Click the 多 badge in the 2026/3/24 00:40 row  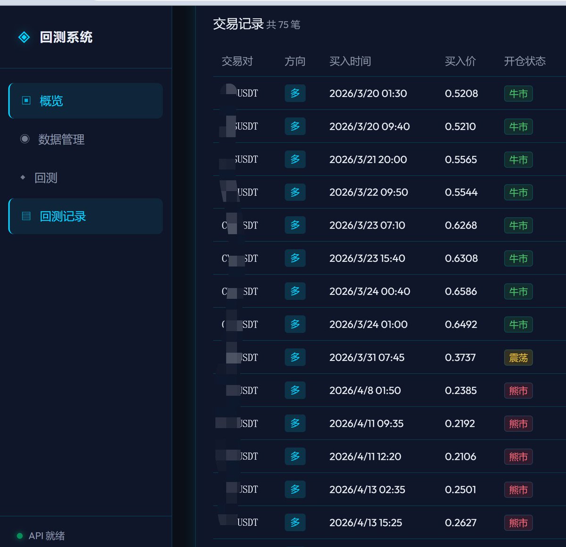point(295,291)
